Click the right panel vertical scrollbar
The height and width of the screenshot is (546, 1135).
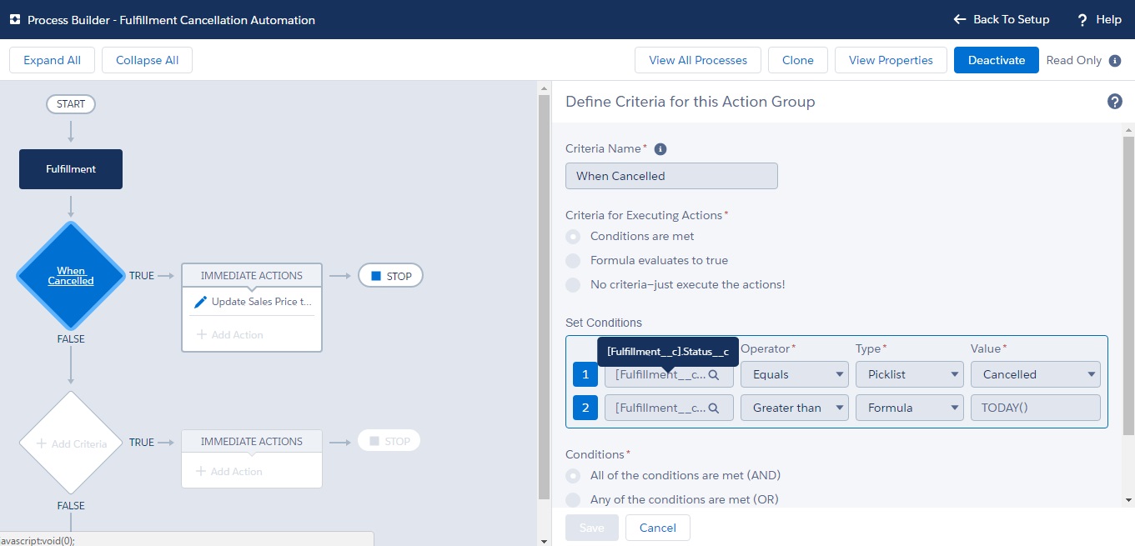pos(1128,283)
